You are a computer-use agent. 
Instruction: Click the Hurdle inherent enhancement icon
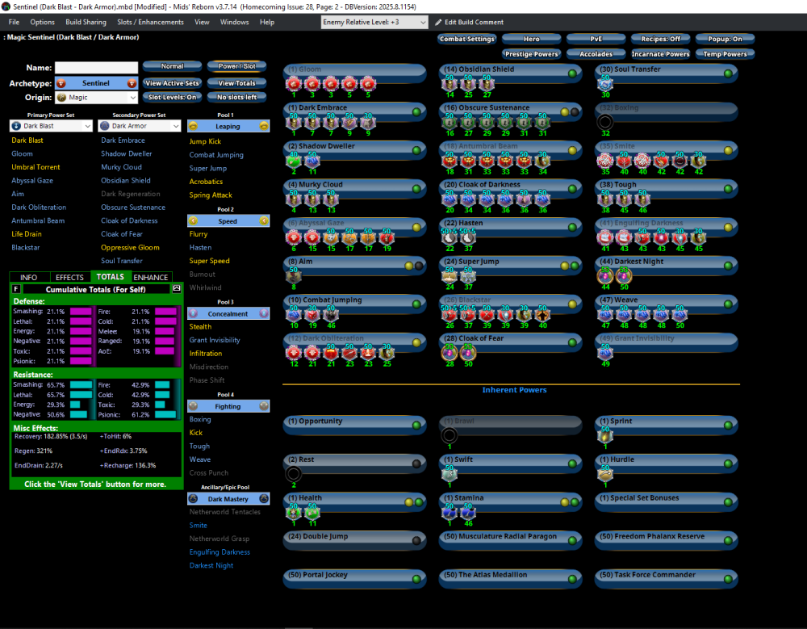605,475
